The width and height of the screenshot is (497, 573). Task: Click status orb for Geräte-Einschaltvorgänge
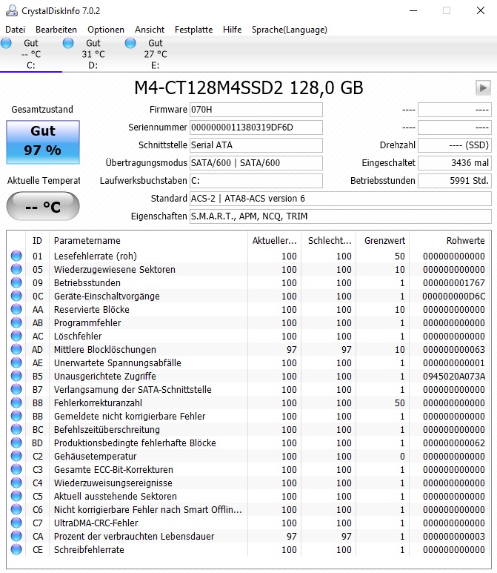16,296
